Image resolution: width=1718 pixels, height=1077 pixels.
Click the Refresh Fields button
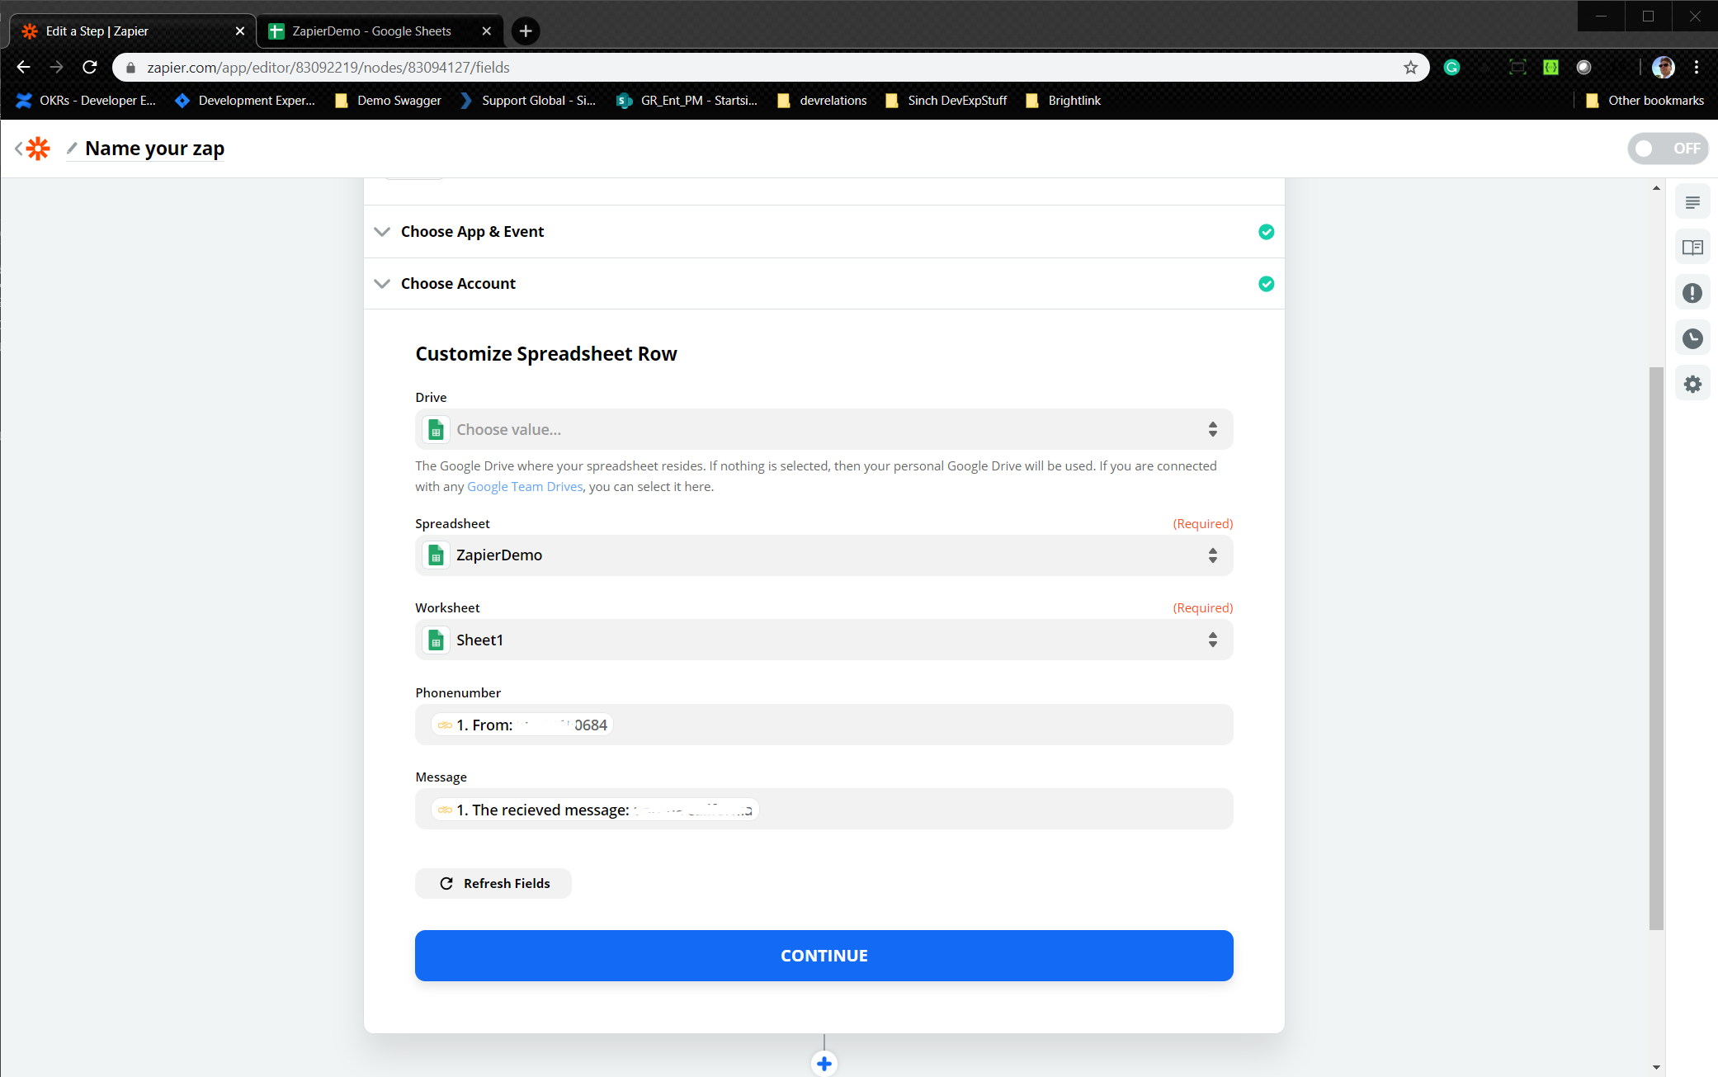(493, 883)
